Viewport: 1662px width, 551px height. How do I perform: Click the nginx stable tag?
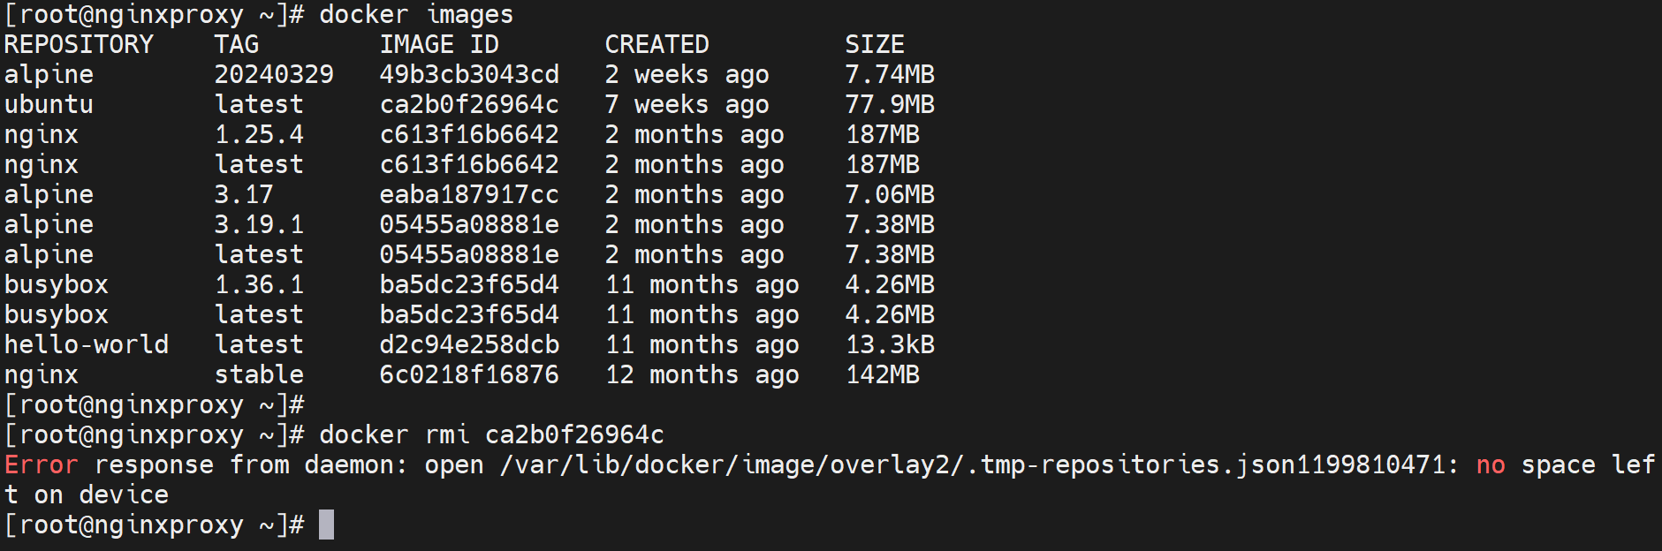259,374
